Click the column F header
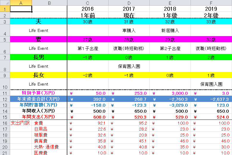232x155 pixels. click(x=211, y=3)
